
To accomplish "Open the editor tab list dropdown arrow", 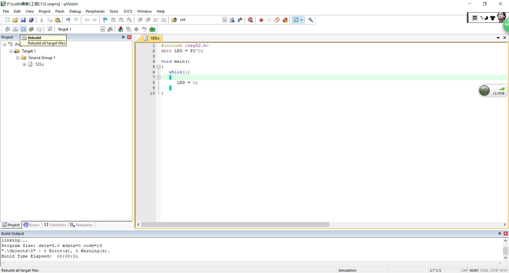I will point(498,38).
